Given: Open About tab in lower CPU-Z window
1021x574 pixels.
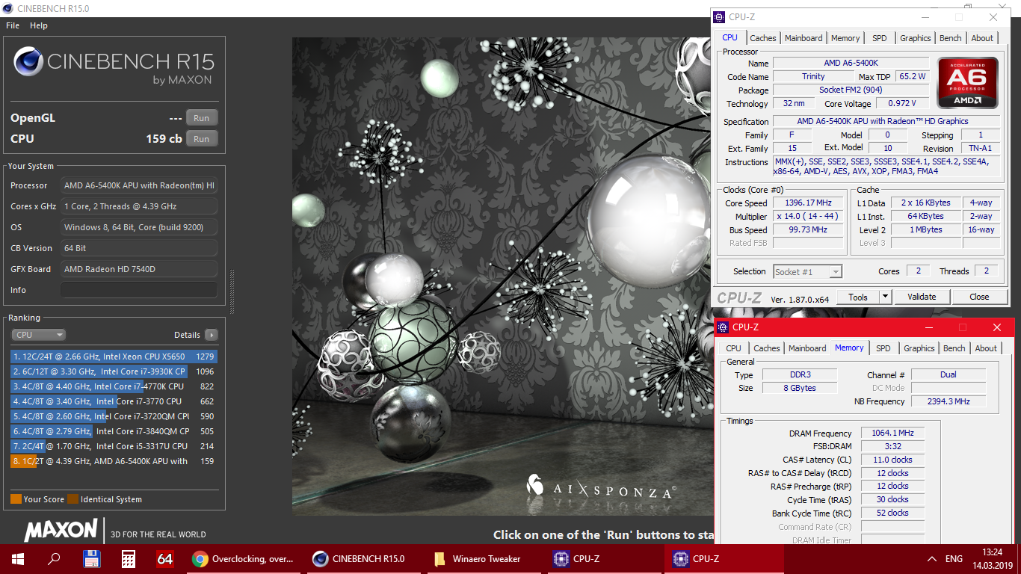Looking at the screenshot, I should point(986,348).
